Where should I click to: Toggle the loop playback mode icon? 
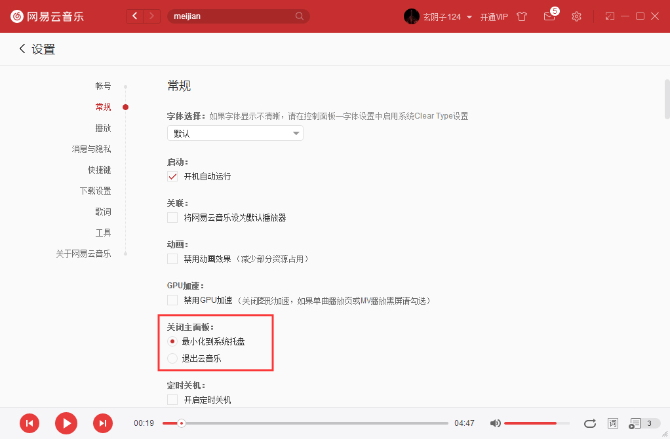(589, 423)
